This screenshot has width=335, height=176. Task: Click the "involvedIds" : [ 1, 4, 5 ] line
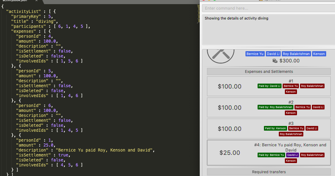[x=49, y=130]
